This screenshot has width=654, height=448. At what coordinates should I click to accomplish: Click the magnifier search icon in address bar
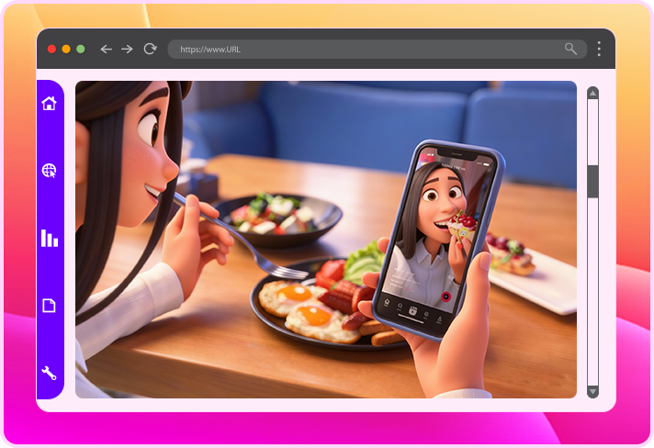(571, 49)
